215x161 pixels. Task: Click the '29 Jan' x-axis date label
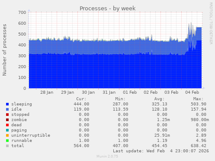tap(67, 92)
